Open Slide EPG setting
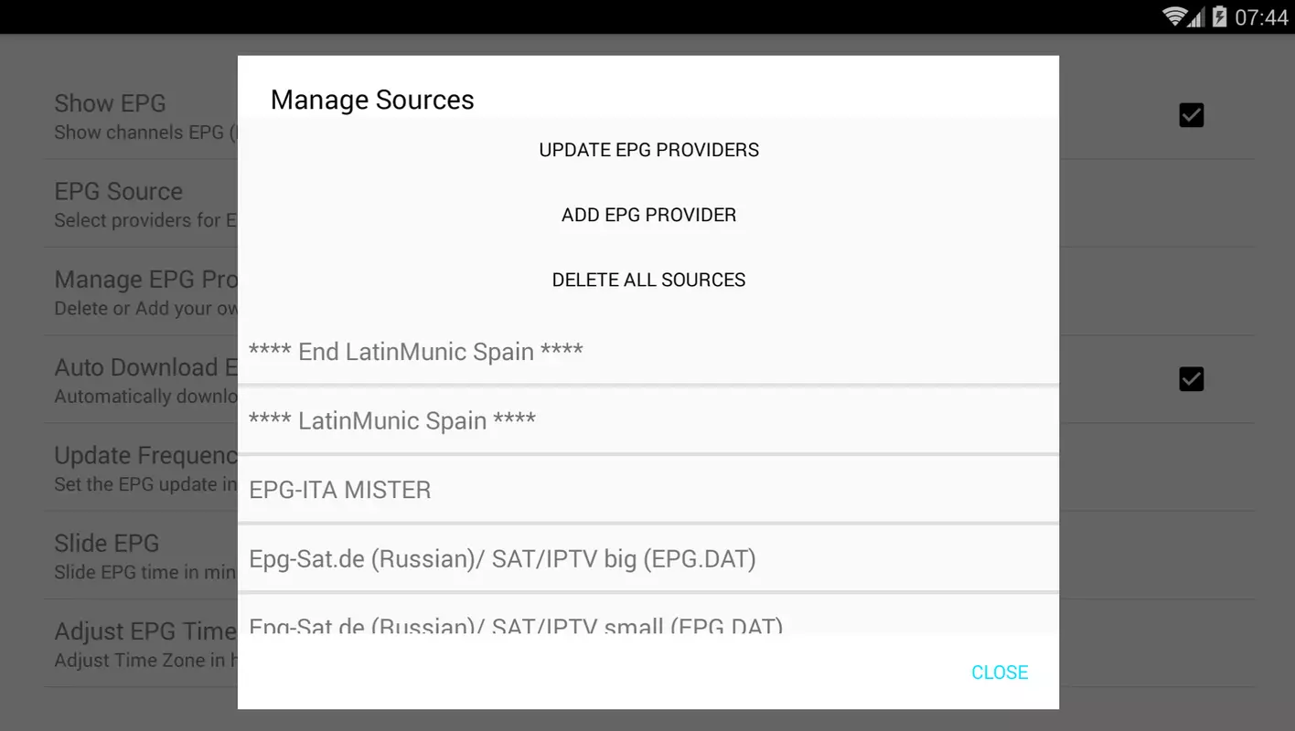 [141, 556]
